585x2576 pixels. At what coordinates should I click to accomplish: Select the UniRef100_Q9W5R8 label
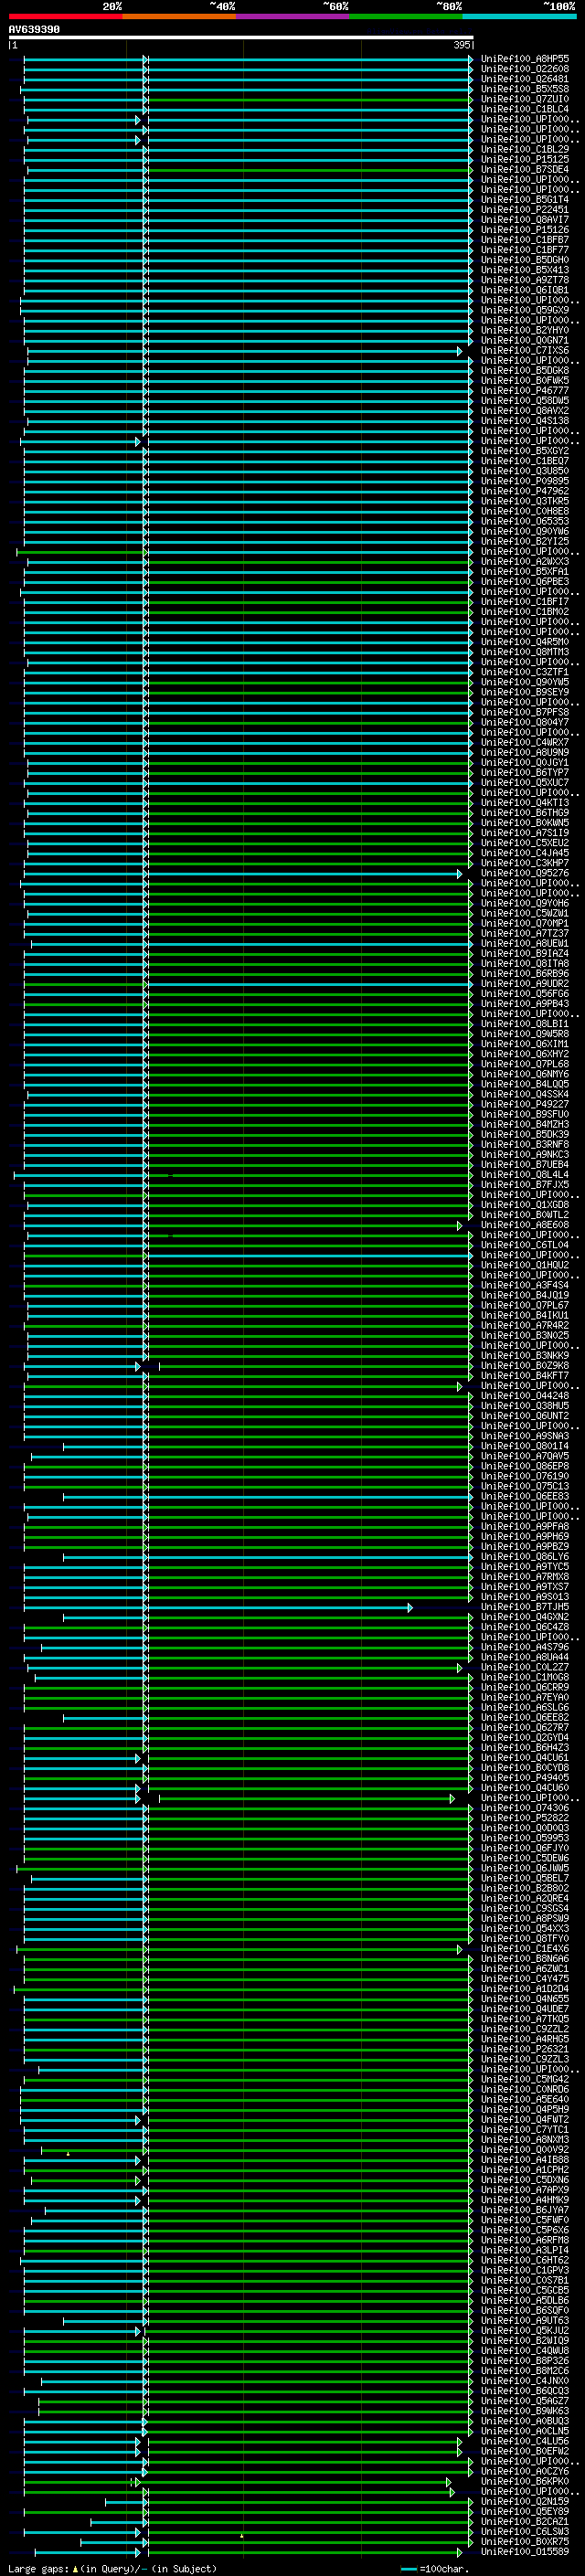tap(525, 1033)
